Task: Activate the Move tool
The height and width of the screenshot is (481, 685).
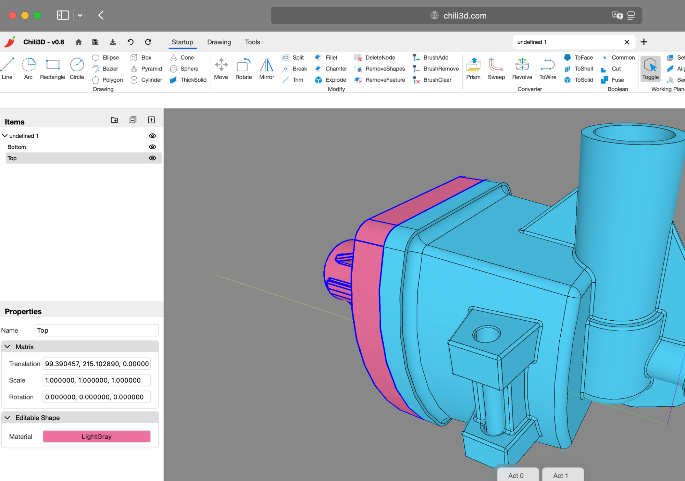Action: [221, 69]
